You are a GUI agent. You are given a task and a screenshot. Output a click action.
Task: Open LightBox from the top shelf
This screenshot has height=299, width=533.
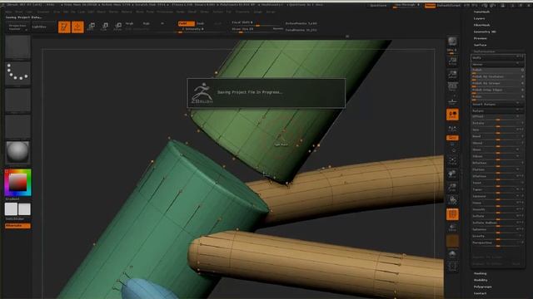coord(43,27)
